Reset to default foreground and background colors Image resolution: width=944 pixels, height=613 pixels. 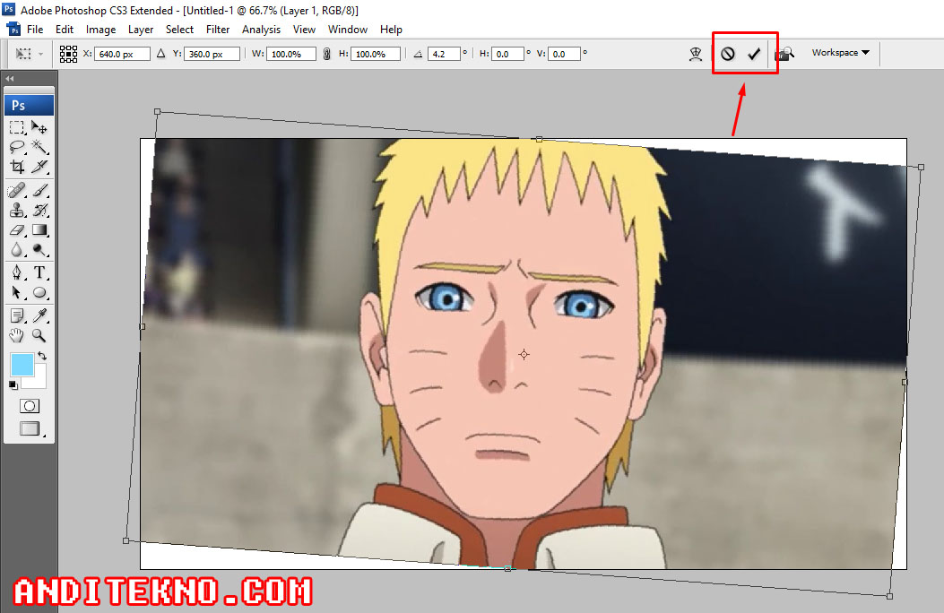[13, 385]
